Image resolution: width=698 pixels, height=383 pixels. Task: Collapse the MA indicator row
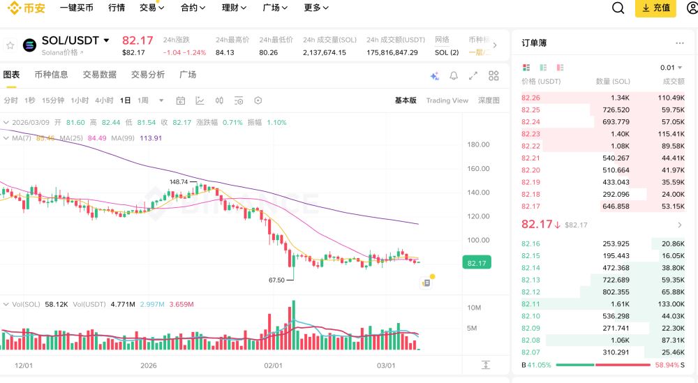pos(6,138)
